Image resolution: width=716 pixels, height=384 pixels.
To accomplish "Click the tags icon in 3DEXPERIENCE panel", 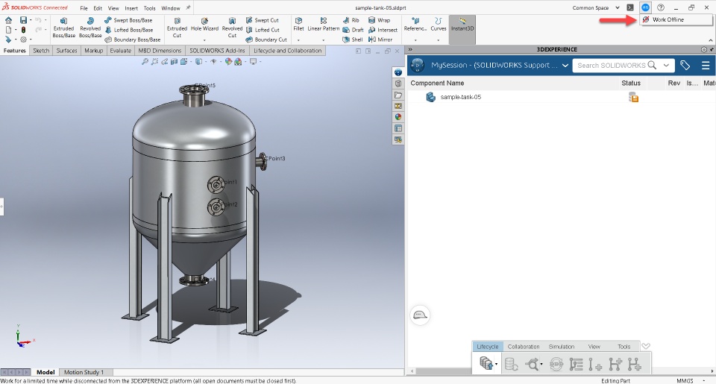I will click(x=685, y=65).
